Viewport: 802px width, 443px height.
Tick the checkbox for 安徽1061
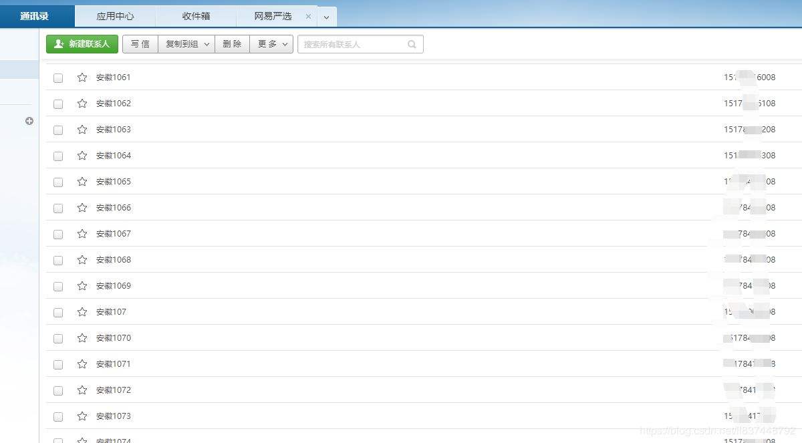(x=58, y=78)
